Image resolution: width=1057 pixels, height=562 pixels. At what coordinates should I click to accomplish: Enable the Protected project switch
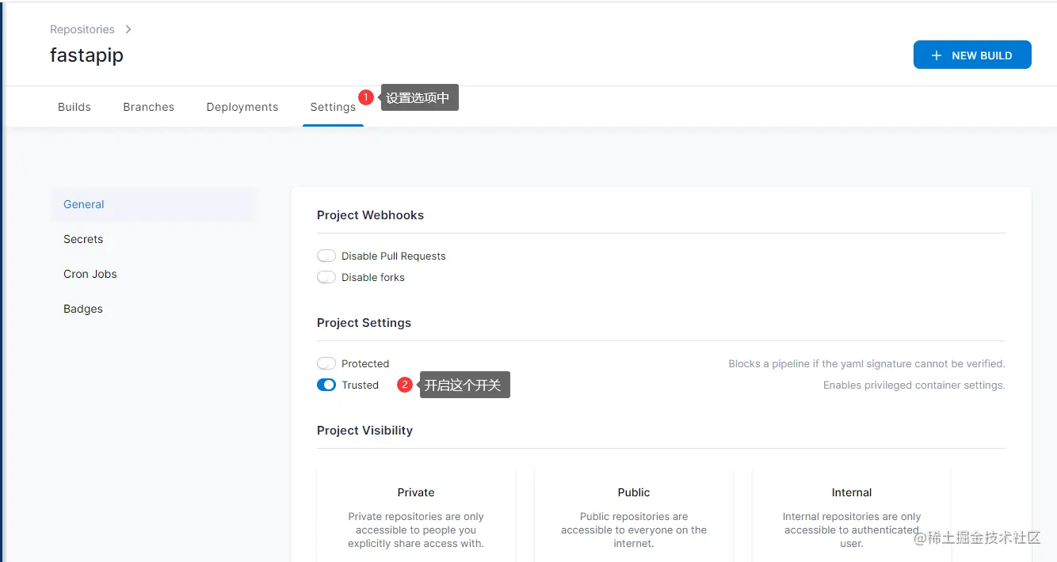tap(326, 363)
